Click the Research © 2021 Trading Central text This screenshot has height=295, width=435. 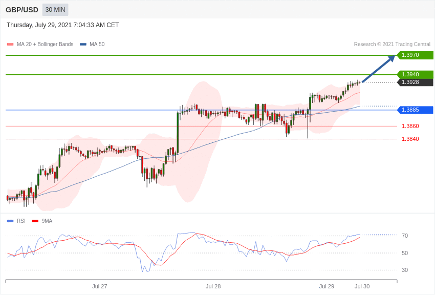(x=392, y=45)
